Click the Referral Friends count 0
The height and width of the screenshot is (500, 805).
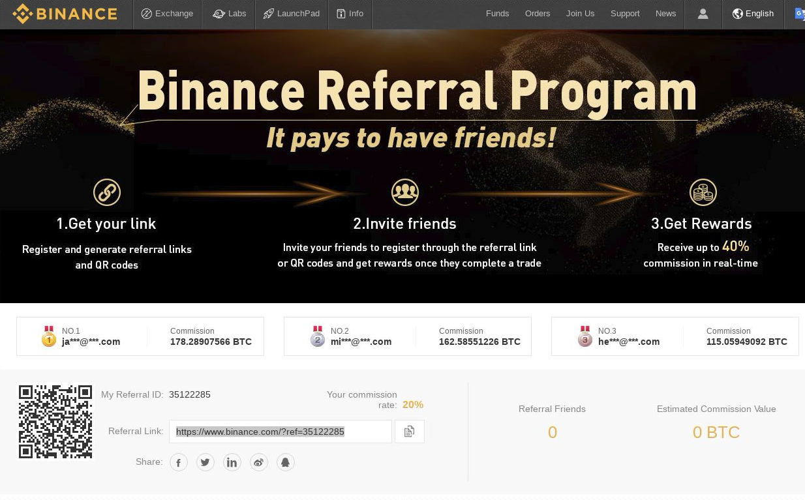point(553,432)
